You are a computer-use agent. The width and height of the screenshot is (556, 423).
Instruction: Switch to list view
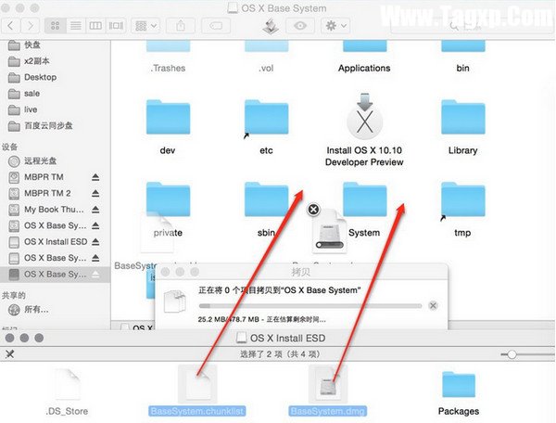pyautogui.click(x=76, y=26)
